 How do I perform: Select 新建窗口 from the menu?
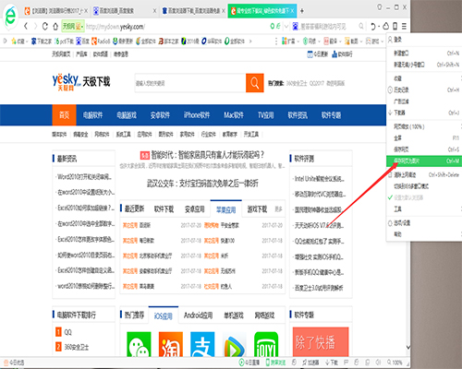coord(424,54)
